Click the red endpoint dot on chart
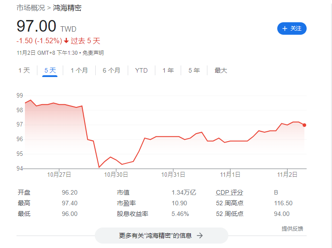Viewport: 332px width, 248px height. pos(304,125)
